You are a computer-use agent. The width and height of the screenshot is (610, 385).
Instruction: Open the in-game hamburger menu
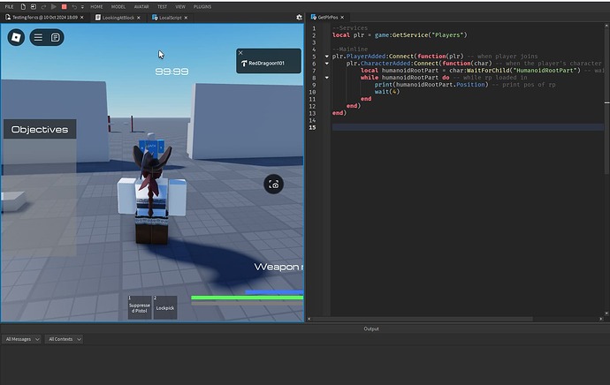[38, 37]
